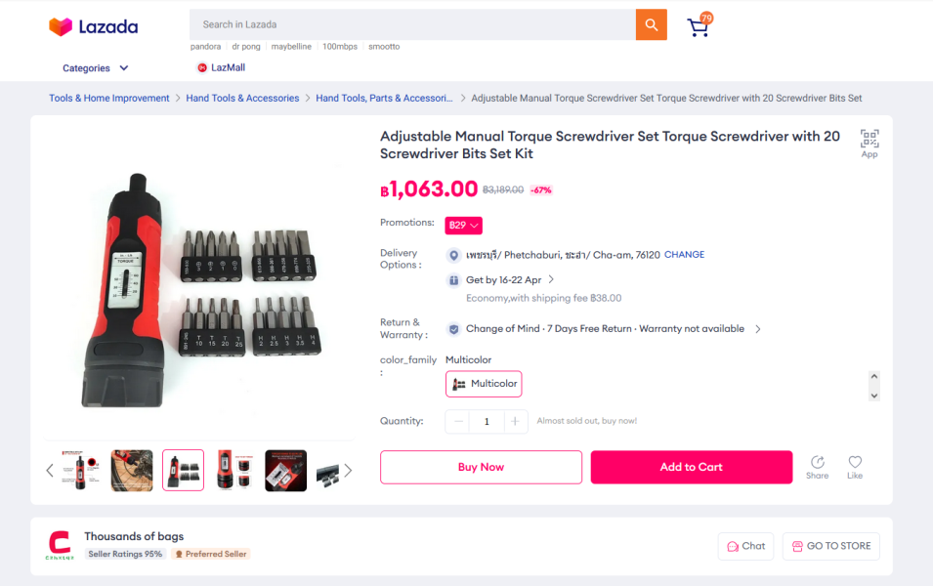The width and height of the screenshot is (933, 586).
Task: Open the Categories dropdown menu
Action: coord(95,67)
